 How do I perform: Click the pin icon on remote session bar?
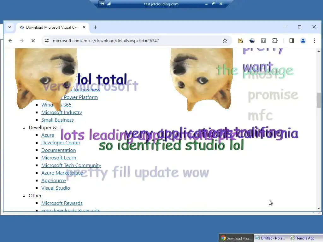pyautogui.click(x=103, y=4)
